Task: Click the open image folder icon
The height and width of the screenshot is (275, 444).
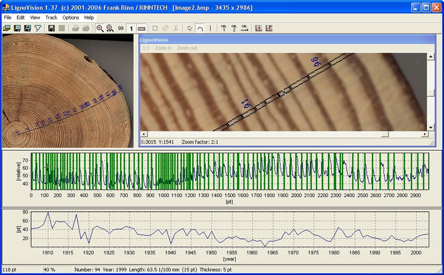Action: [7, 28]
